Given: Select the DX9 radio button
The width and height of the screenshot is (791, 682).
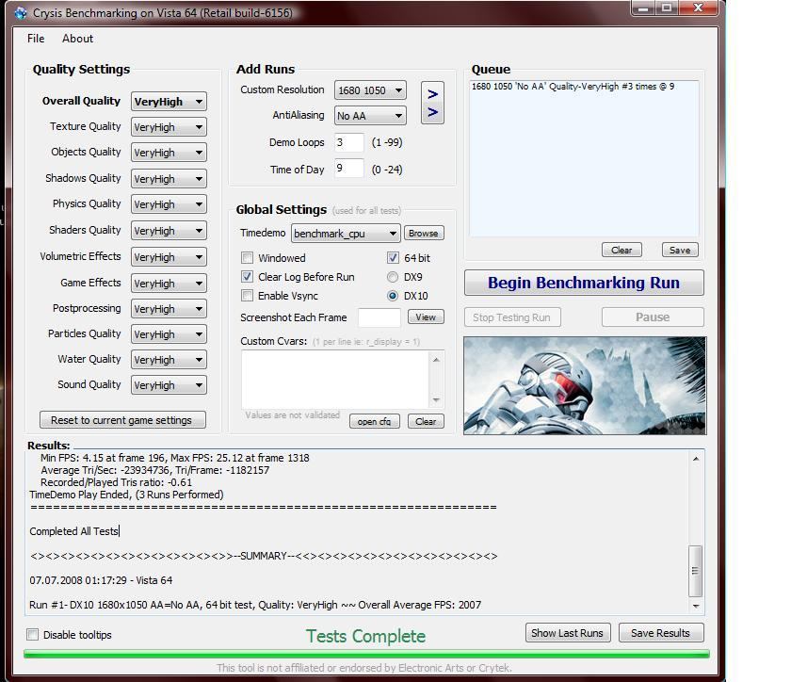Looking at the screenshot, I should [393, 277].
